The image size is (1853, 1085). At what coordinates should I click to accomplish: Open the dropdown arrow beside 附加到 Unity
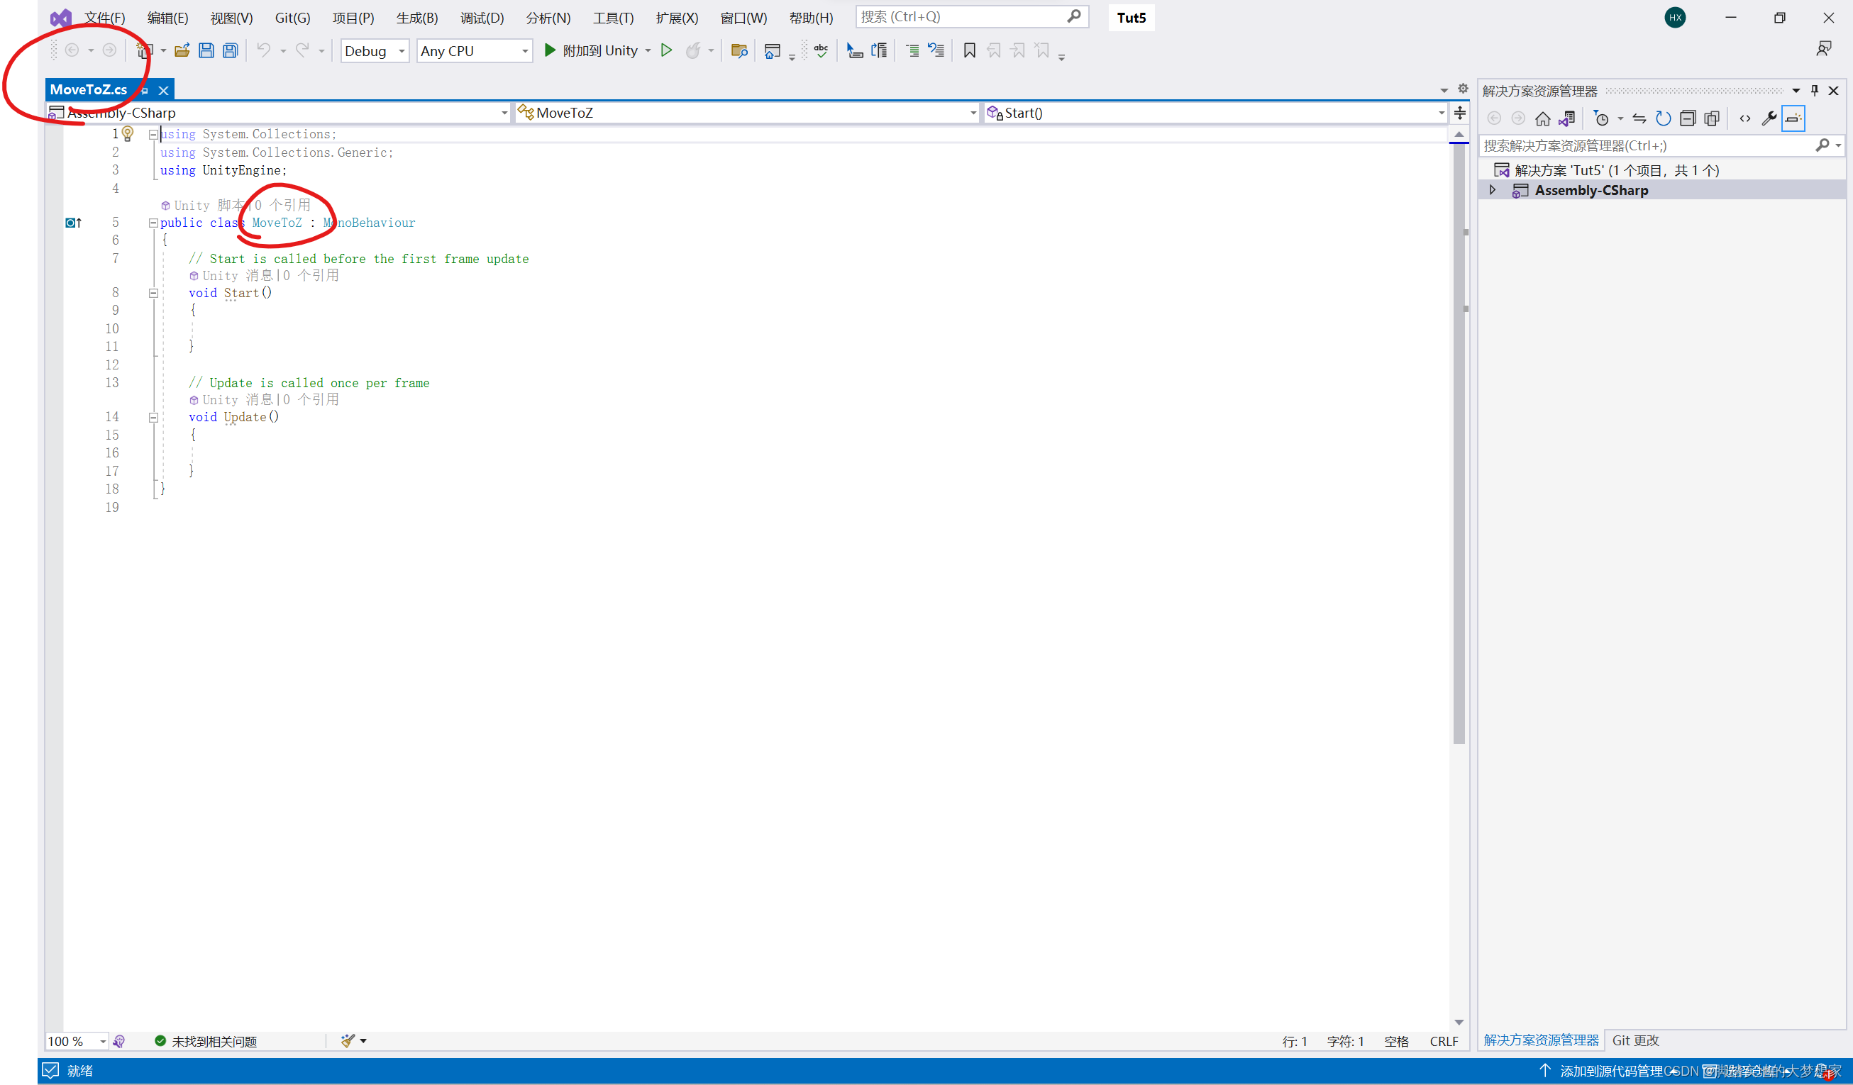(x=648, y=51)
